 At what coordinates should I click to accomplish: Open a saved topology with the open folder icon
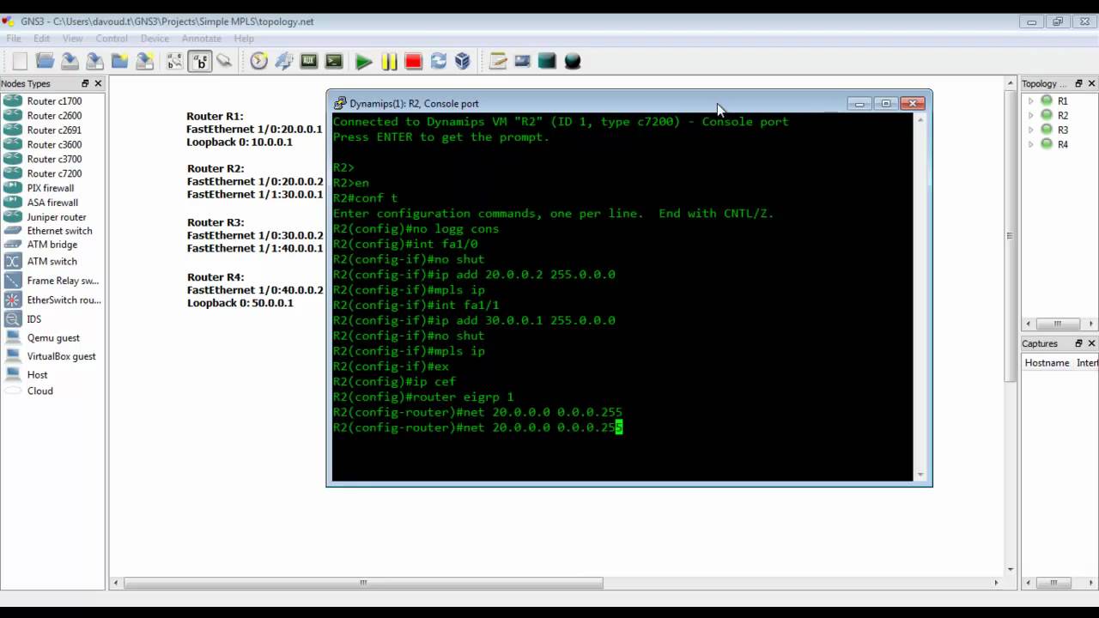[45, 61]
